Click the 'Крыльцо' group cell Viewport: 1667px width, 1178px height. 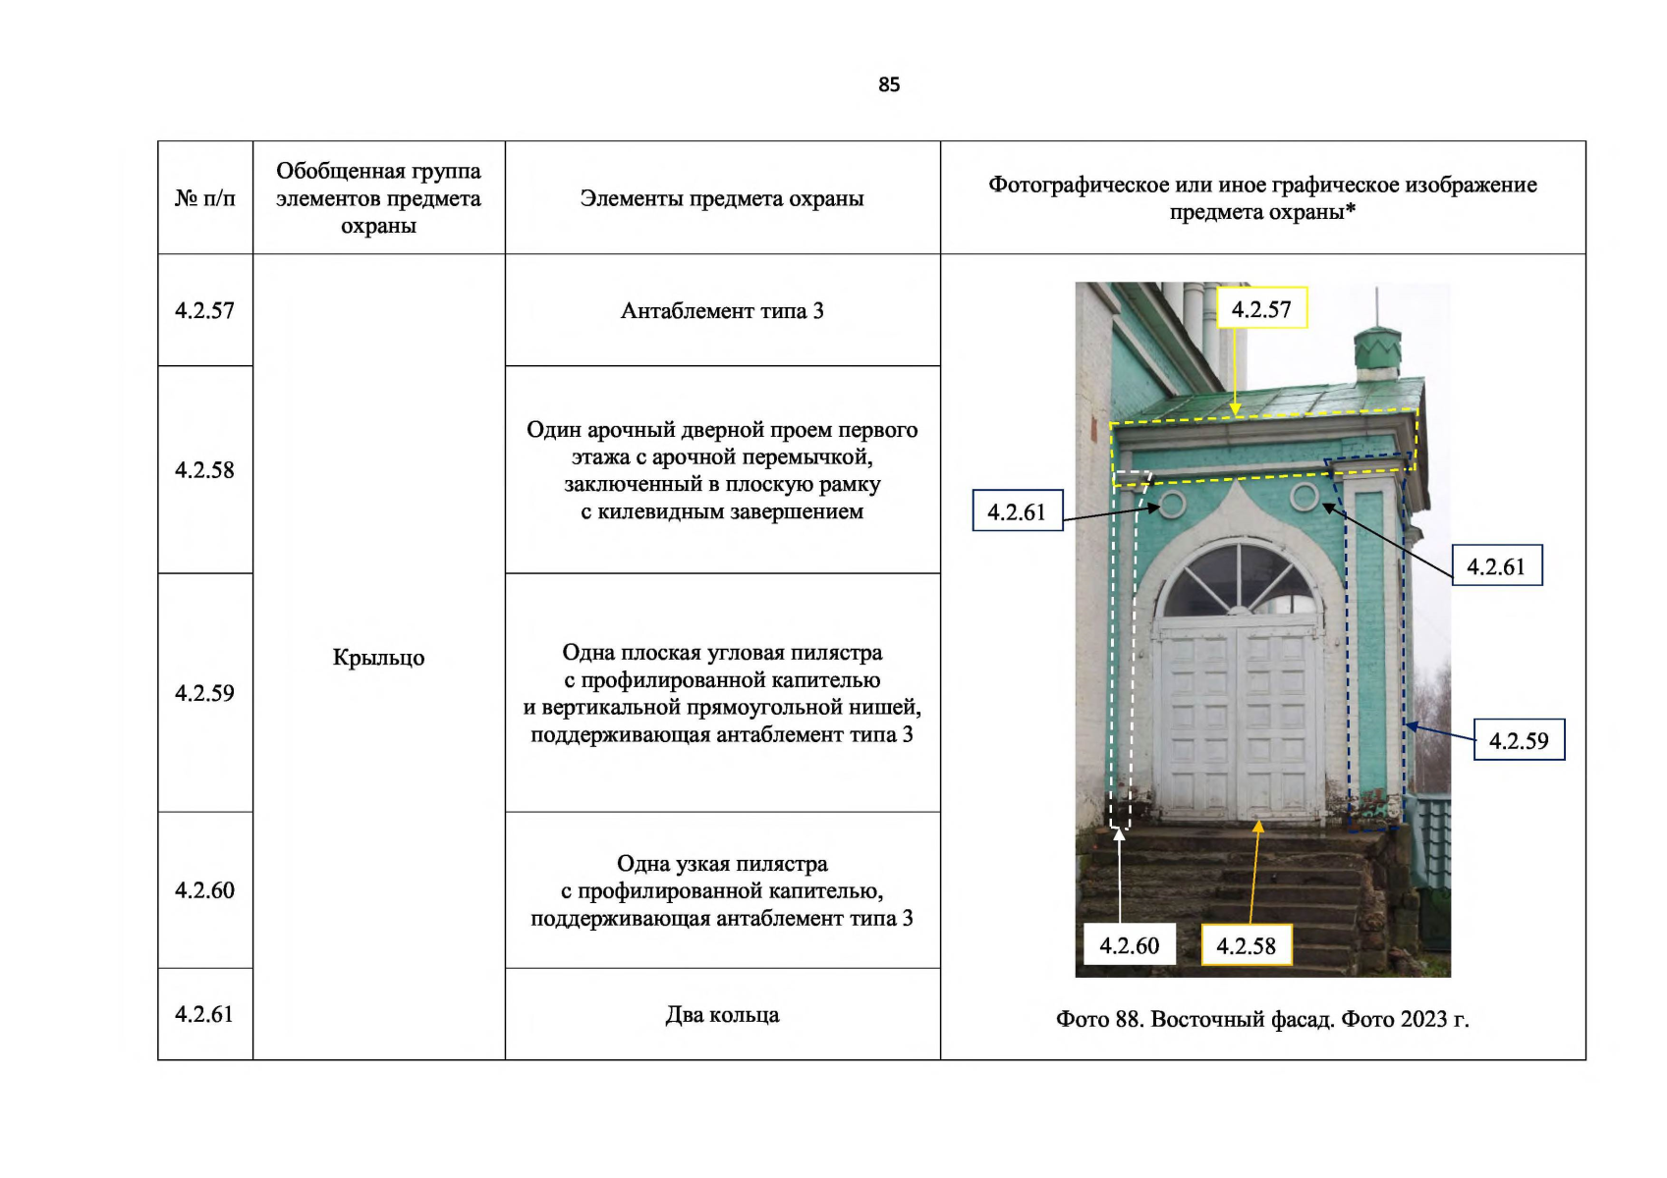pos(378,658)
